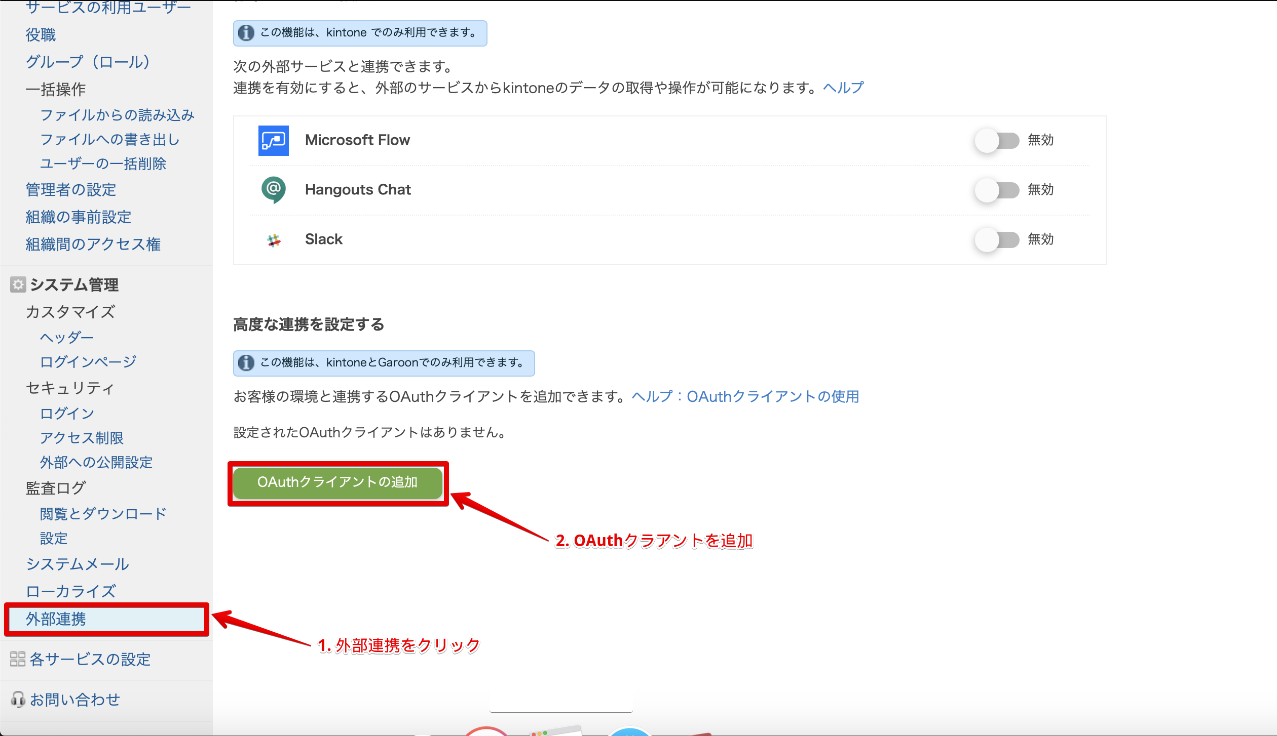
Task: Click the システム管理 gear icon
Action: (18, 284)
